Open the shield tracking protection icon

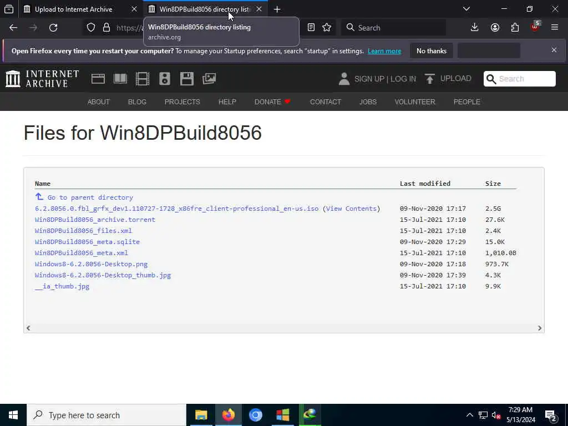click(x=91, y=28)
